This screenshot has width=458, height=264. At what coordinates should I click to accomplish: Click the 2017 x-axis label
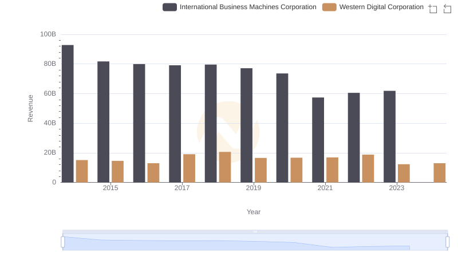[182, 188]
